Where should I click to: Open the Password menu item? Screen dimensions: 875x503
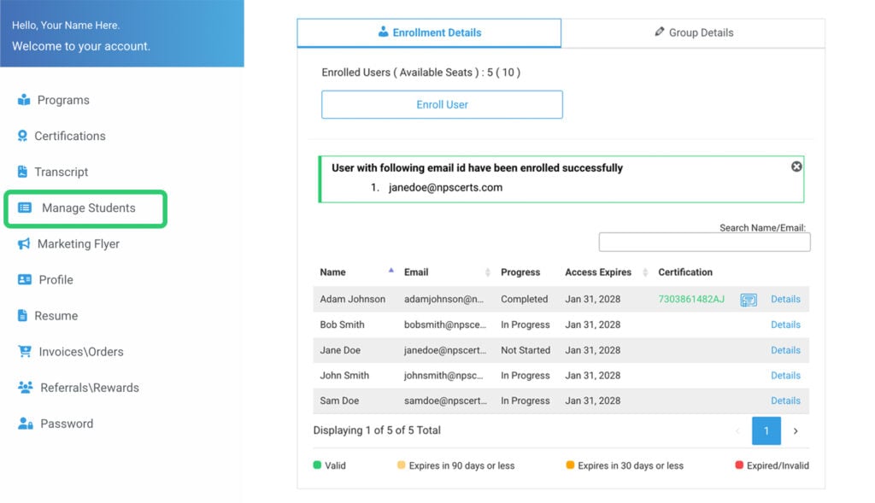click(x=67, y=424)
